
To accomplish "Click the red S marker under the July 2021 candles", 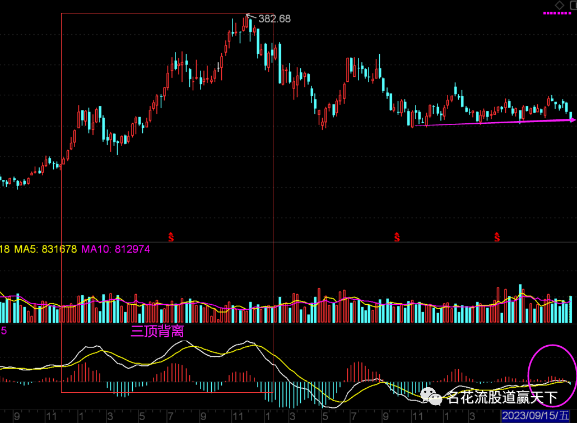I will 171,238.
